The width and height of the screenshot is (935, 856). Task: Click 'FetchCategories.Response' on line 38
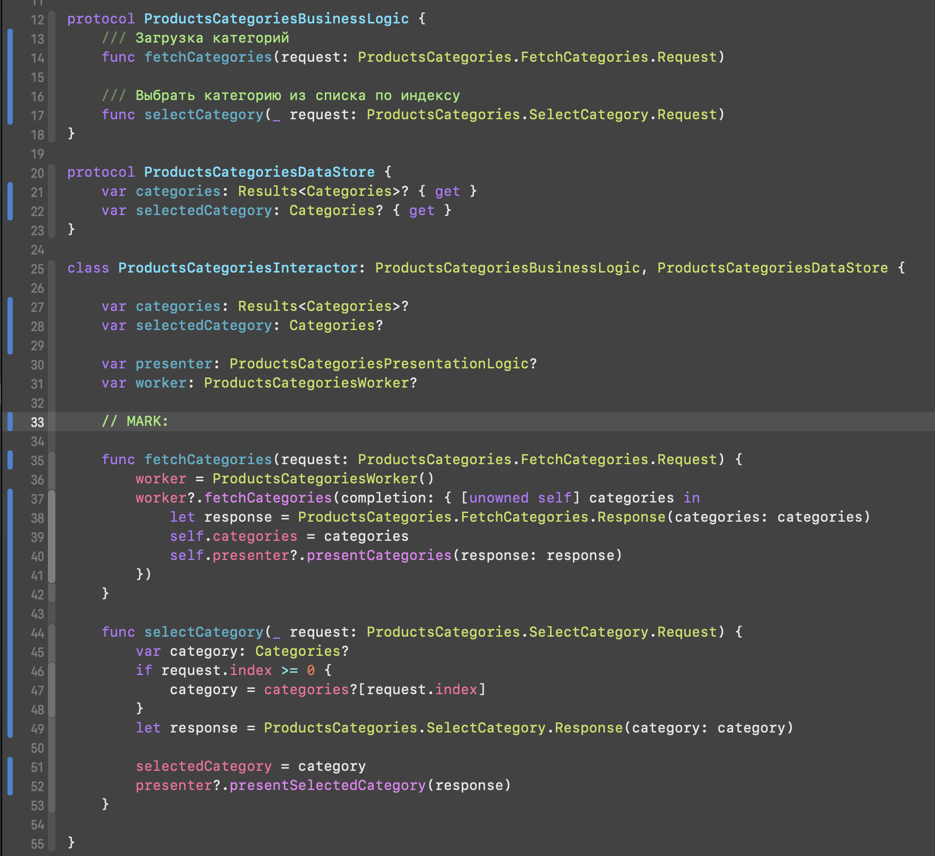[x=563, y=517]
